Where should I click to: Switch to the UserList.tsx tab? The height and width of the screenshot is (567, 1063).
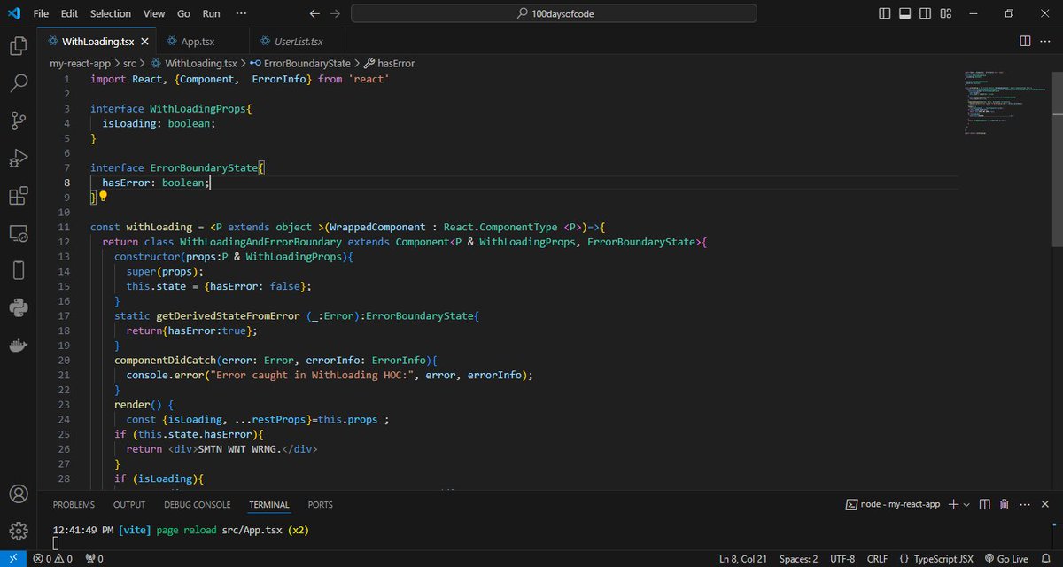coord(297,41)
